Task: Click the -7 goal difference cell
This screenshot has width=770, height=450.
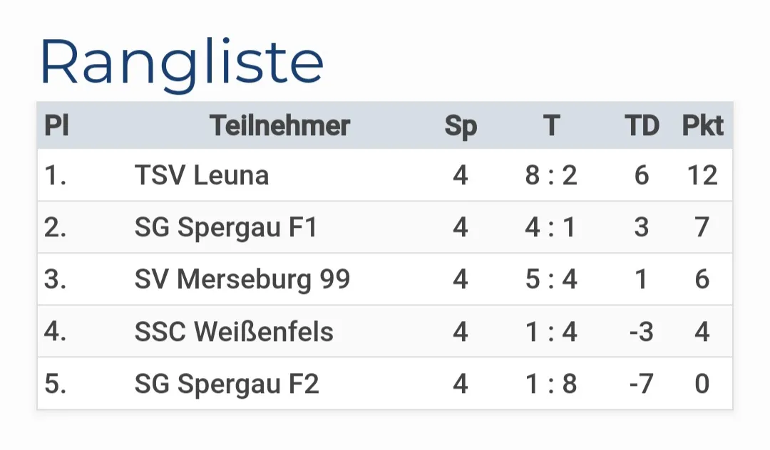Action: (642, 383)
